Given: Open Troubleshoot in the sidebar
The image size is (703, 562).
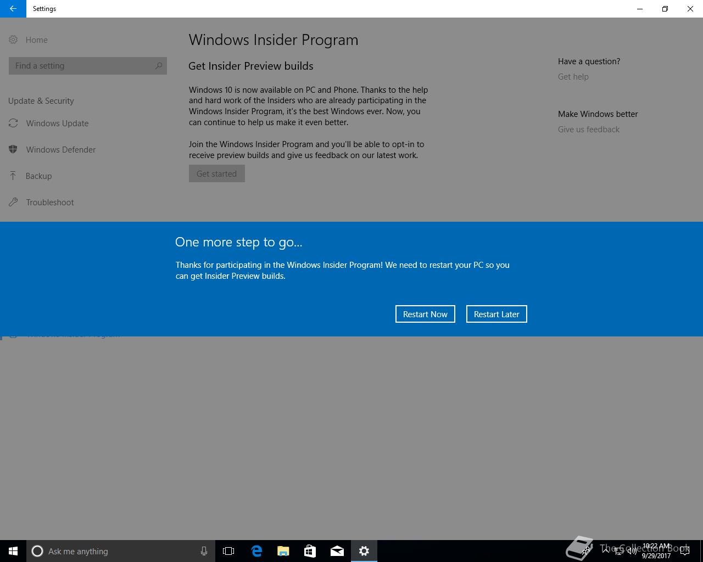Looking at the screenshot, I should coord(49,202).
